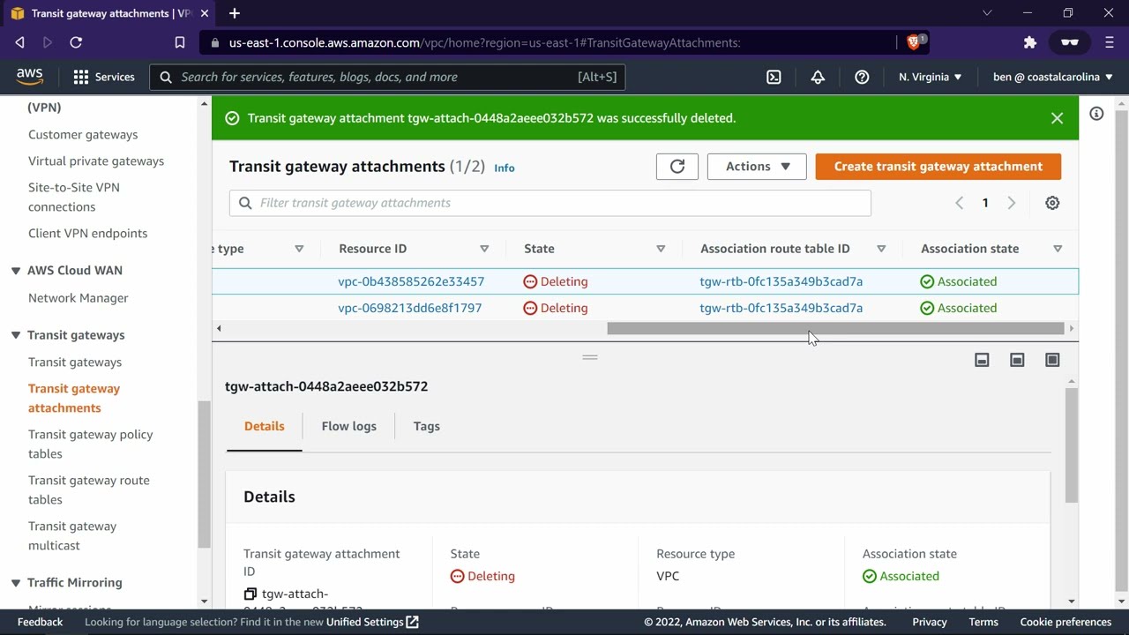Open the Actions dropdown

pyautogui.click(x=757, y=167)
